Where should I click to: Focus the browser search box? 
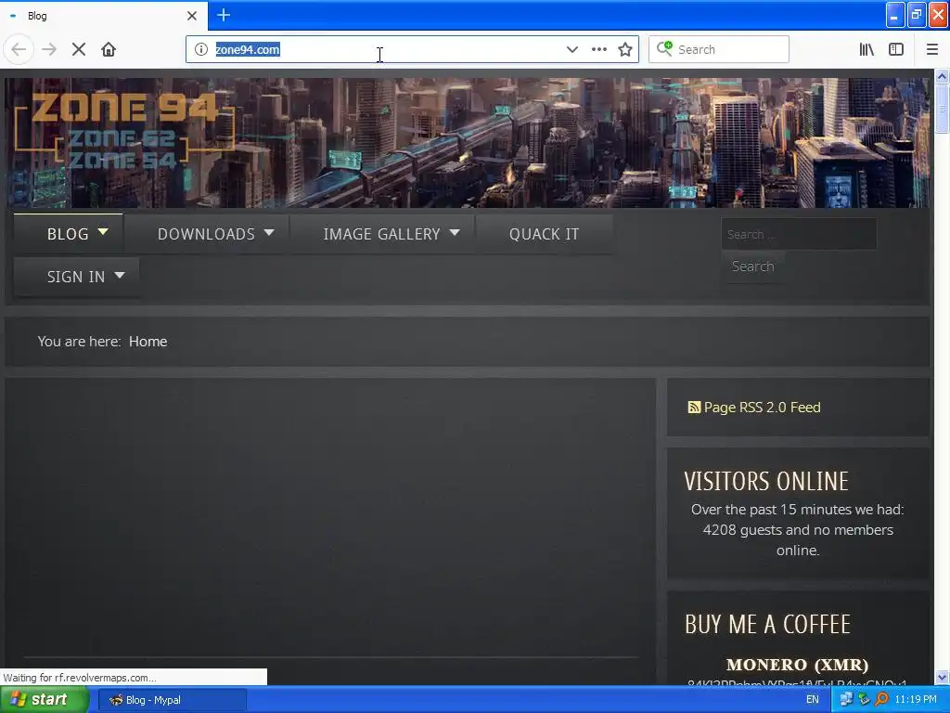[719, 49]
